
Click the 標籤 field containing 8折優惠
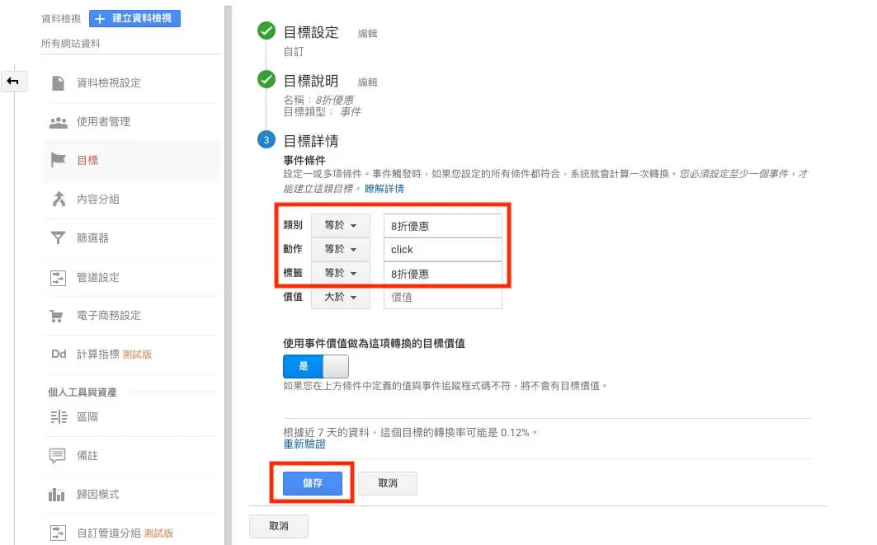click(442, 274)
